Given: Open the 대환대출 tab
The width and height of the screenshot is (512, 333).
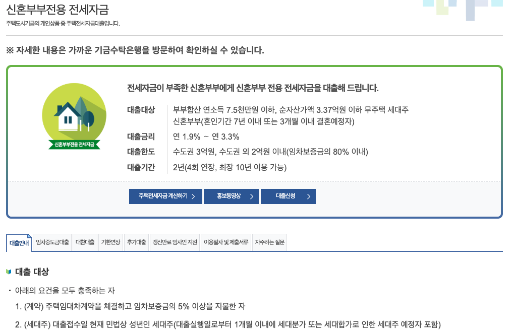Looking at the screenshot, I should (85, 242).
